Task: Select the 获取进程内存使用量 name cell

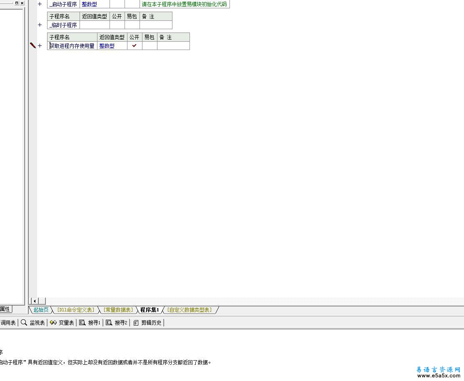Action: 72,45
